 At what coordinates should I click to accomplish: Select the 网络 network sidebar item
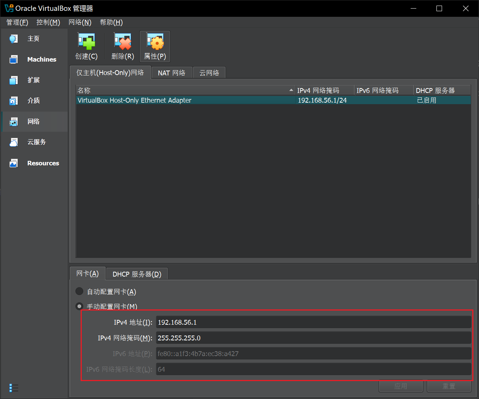pos(34,122)
